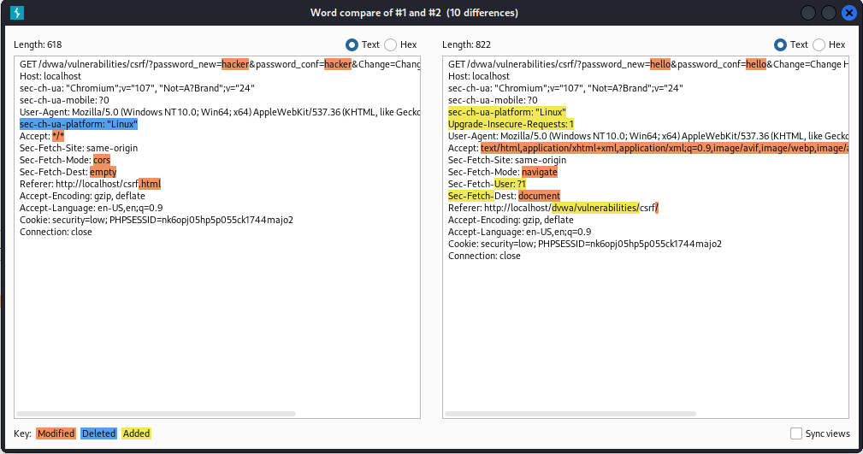This screenshot has height=454, width=863.
Task: Click 'Accept-Language' line in right pane
Action: pyautogui.click(x=519, y=232)
